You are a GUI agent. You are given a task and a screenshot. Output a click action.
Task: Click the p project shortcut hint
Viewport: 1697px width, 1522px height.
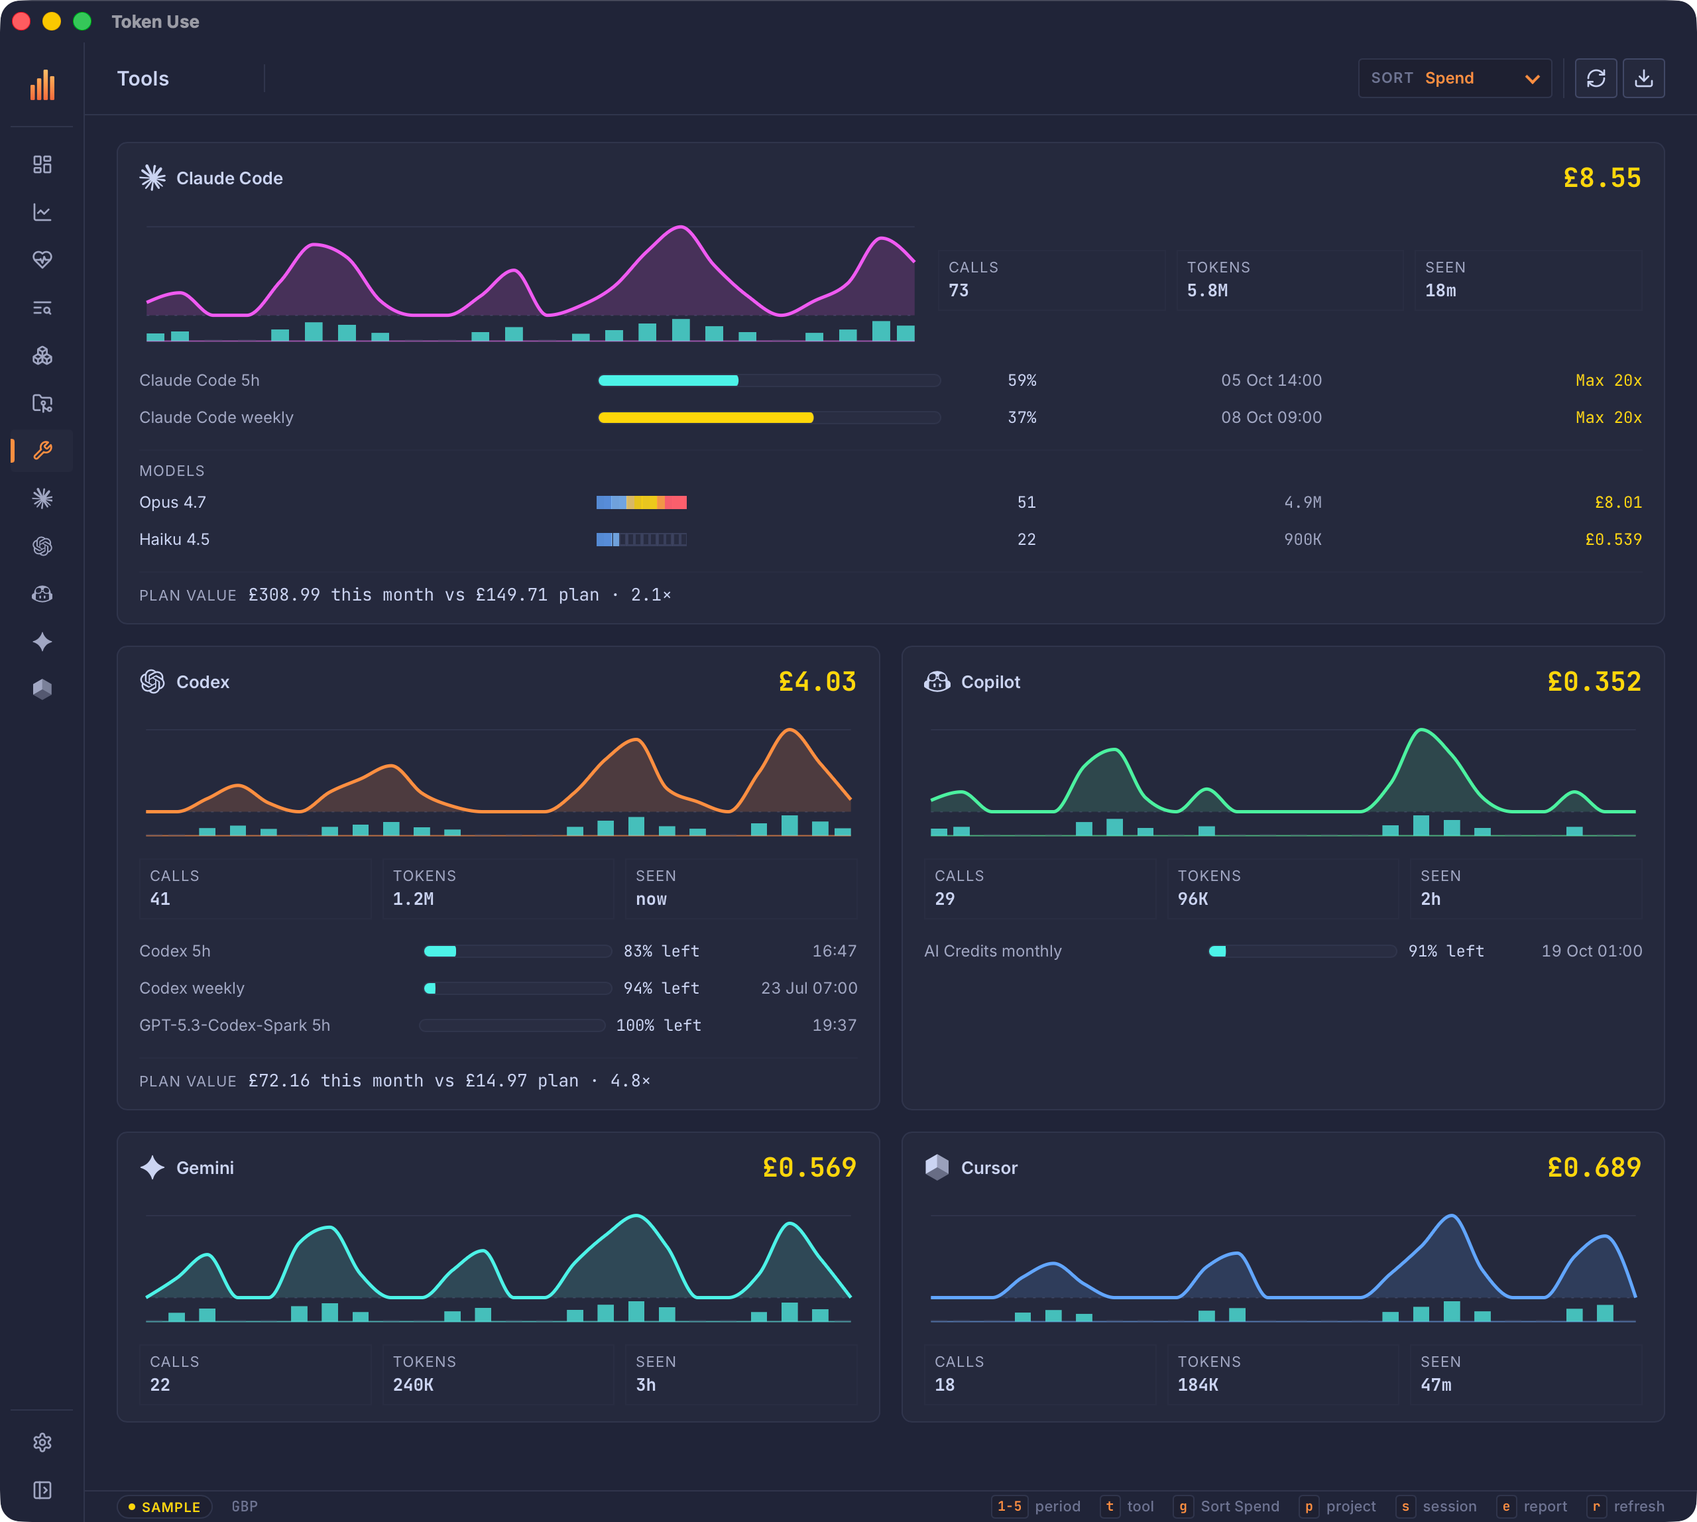(1337, 1506)
